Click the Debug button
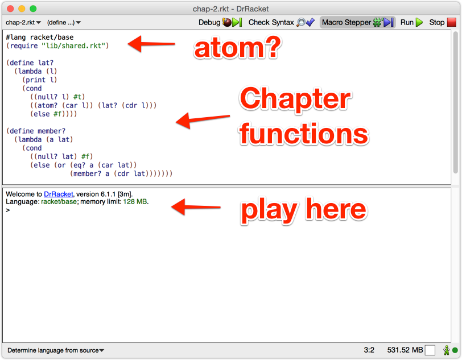 tap(220, 22)
